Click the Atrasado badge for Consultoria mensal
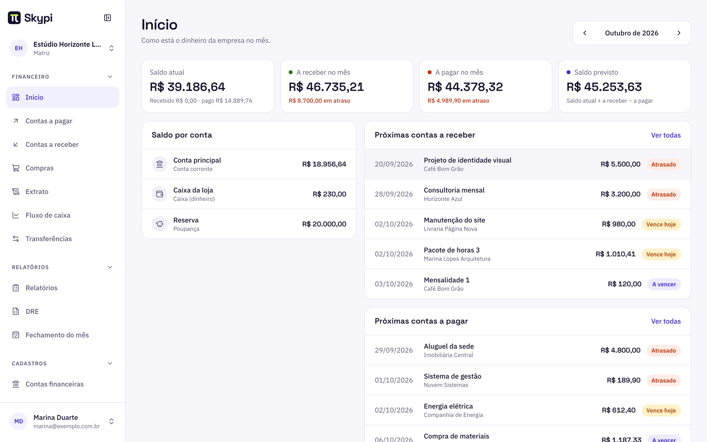 pyautogui.click(x=664, y=194)
